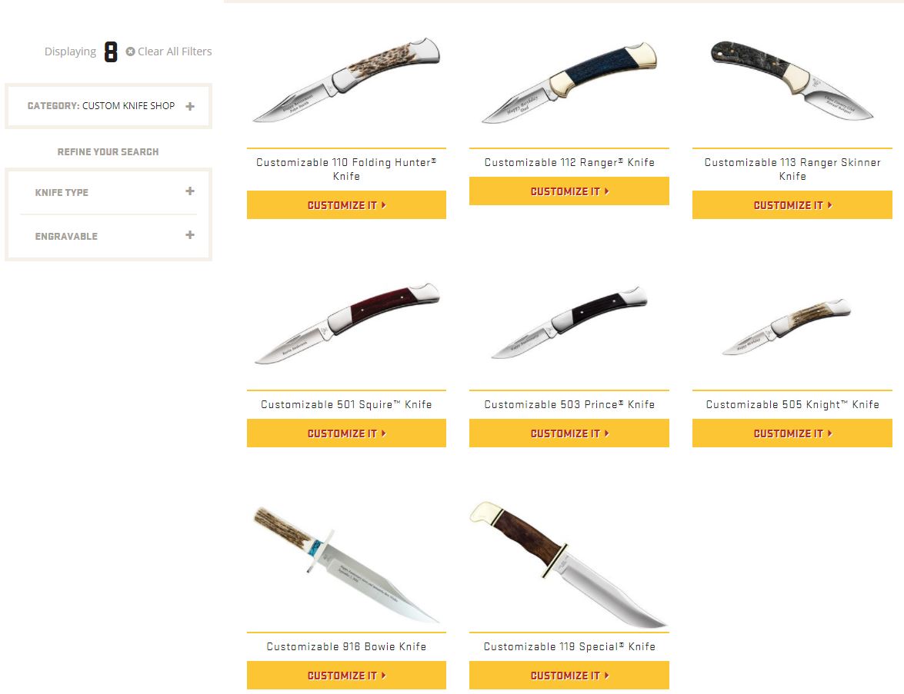The image size is (904, 694).
Task: Customize the 916 Bowie knife
Action: (x=346, y=675)
